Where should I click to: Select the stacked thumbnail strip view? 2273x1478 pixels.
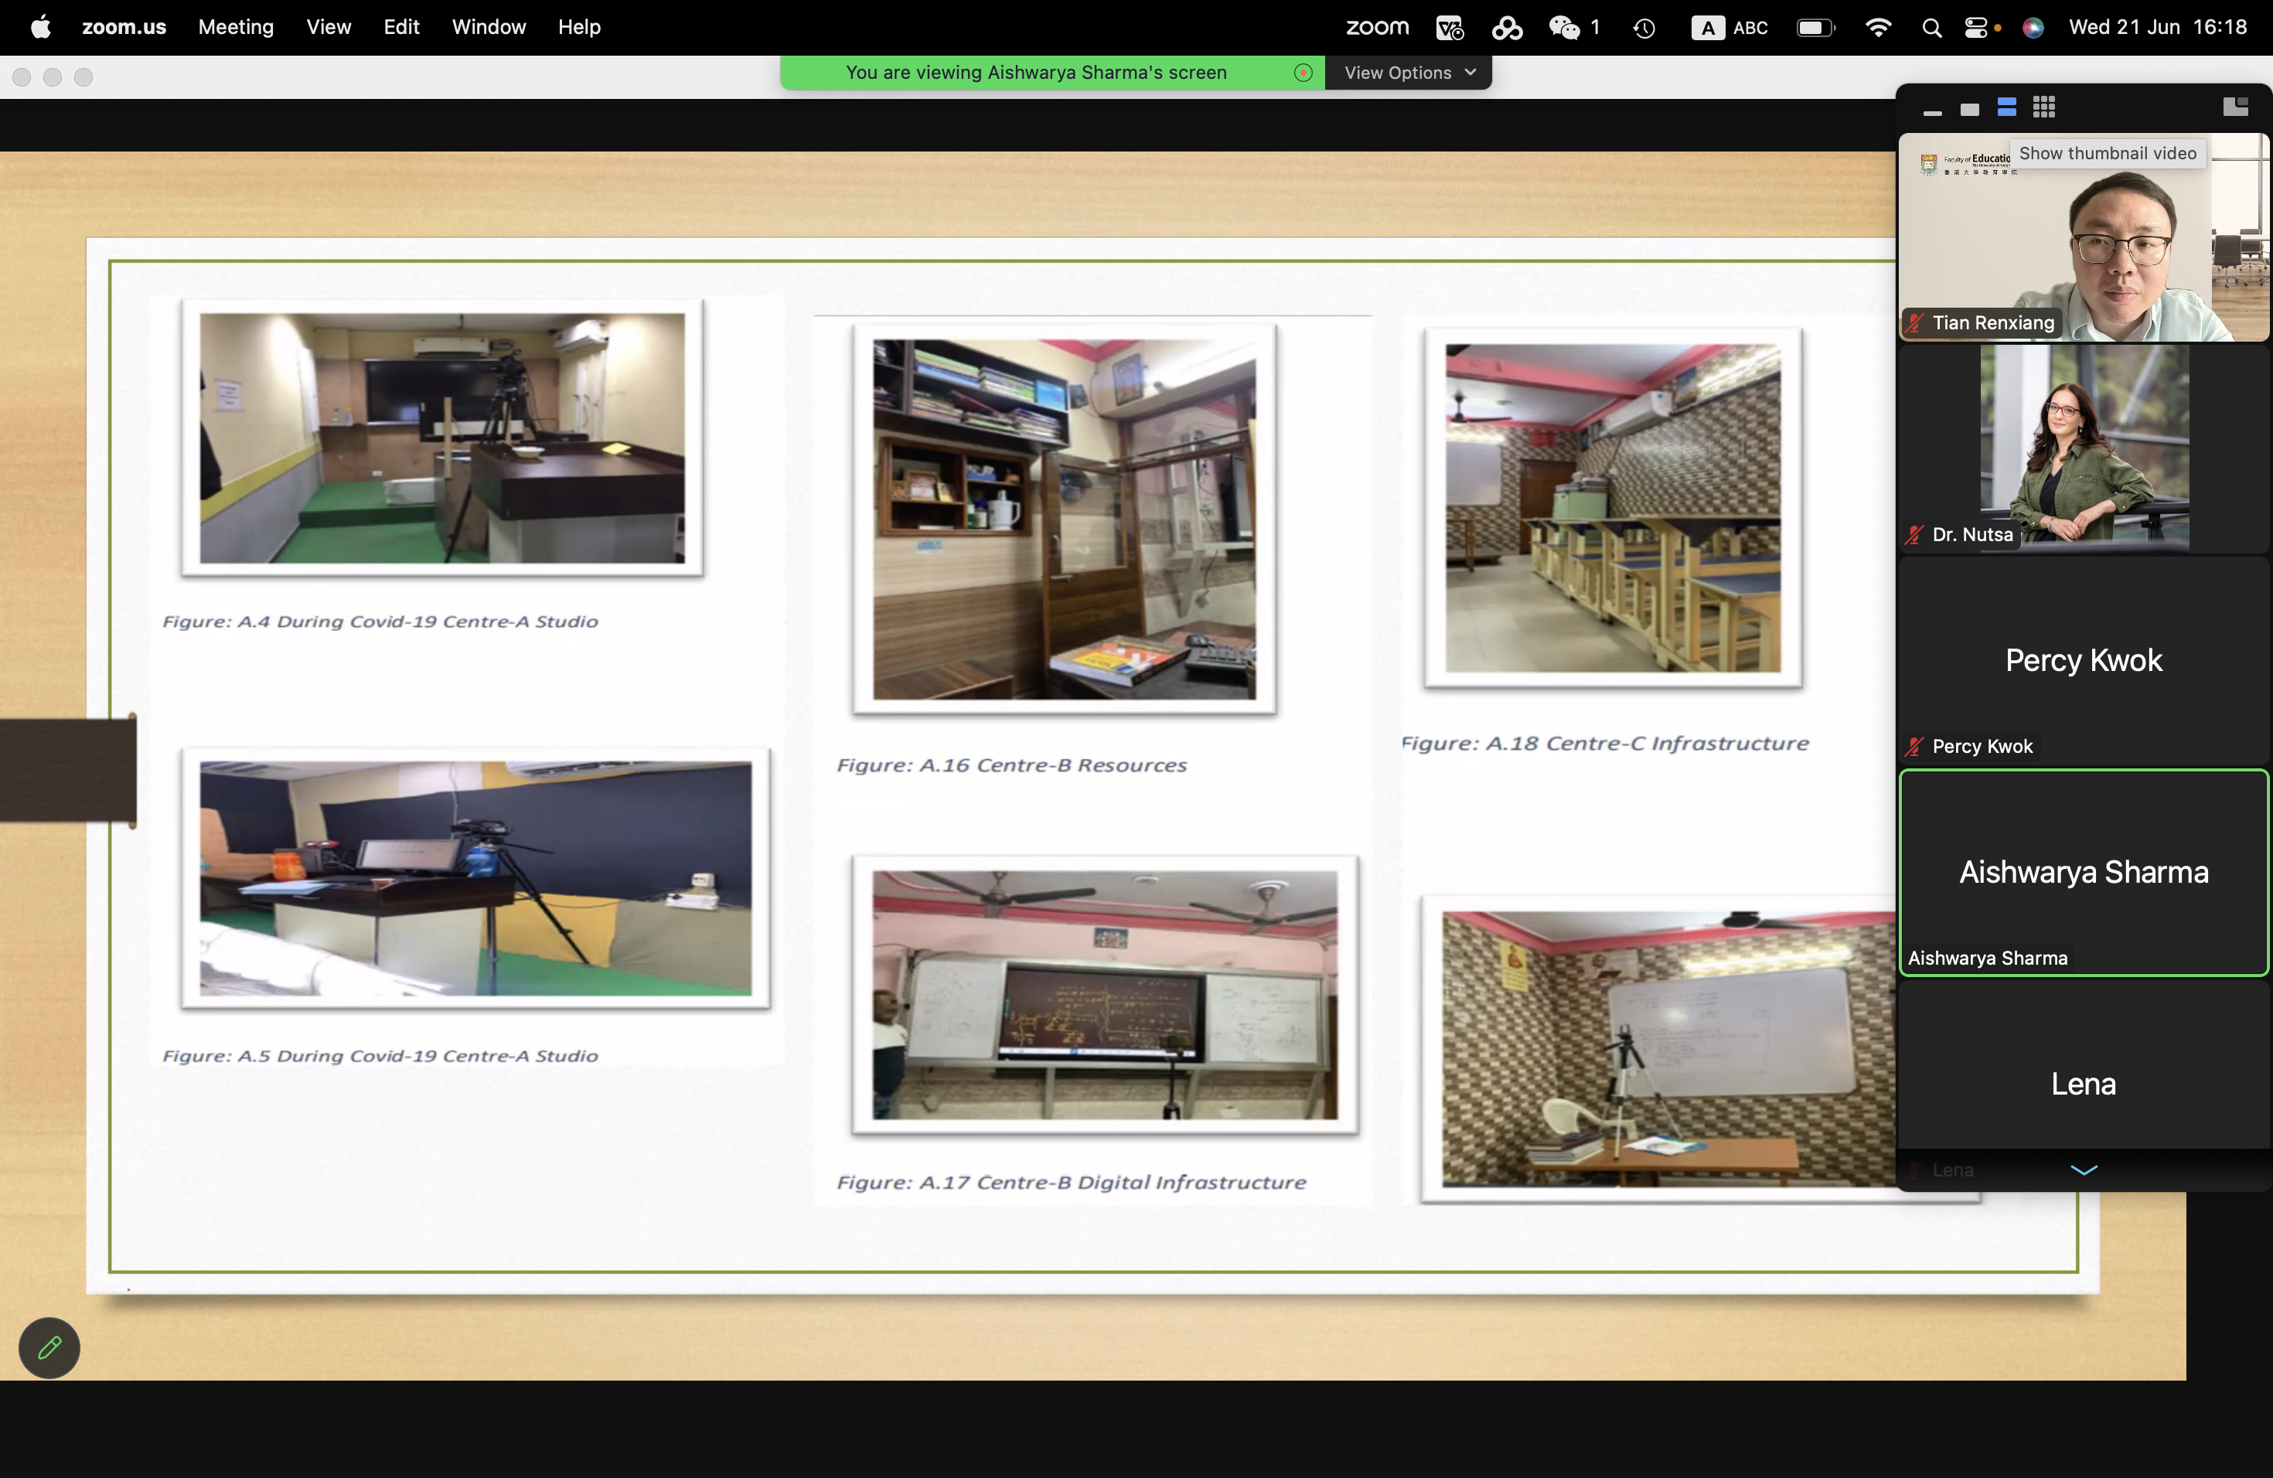(x=2006, y=108)
